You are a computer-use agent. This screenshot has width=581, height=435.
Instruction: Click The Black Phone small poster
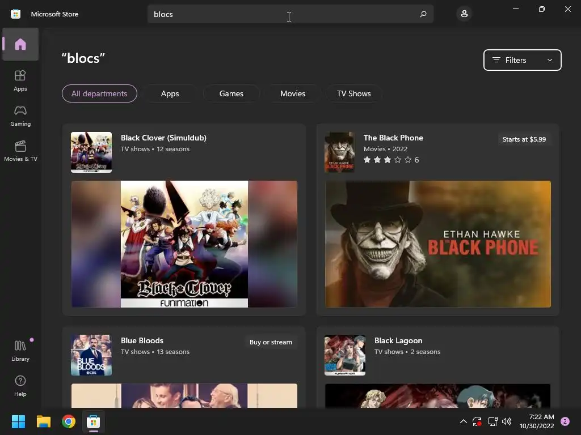(x=339, y=152)
